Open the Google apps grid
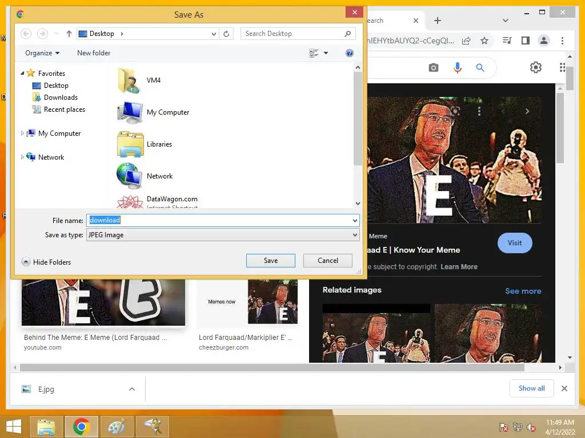 (x=562, y=67)
